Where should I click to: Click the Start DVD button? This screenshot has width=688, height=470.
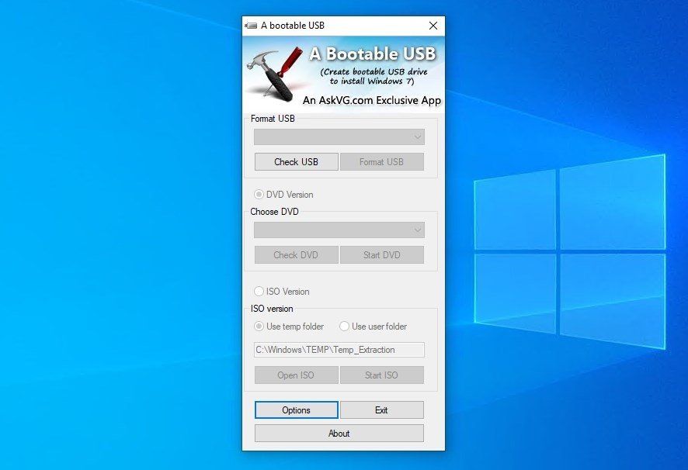point(382,254)
